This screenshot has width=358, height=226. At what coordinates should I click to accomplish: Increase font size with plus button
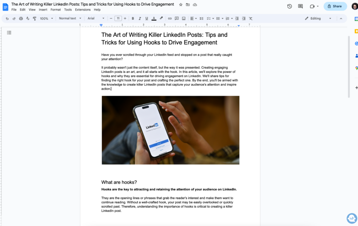pyautogui.click(x=125, y=18)
